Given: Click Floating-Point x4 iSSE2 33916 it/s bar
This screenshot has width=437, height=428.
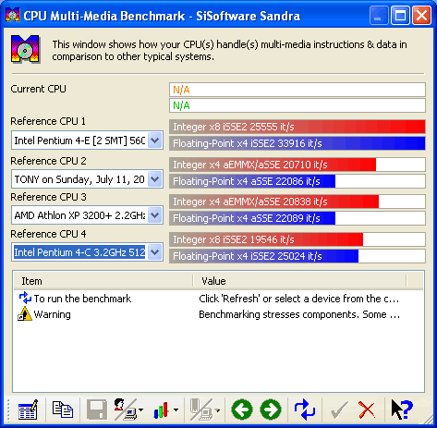Looking at the screenshot, I should point(297,143).
